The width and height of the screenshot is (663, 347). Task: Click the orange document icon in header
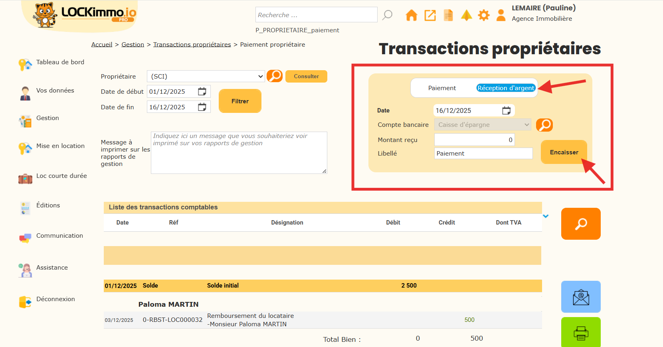pyautogui.click(x=448, y=16)
